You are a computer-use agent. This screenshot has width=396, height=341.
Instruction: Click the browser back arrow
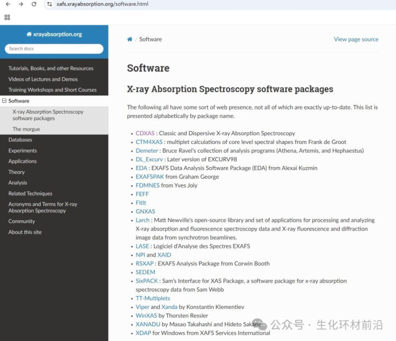[8, 4]
